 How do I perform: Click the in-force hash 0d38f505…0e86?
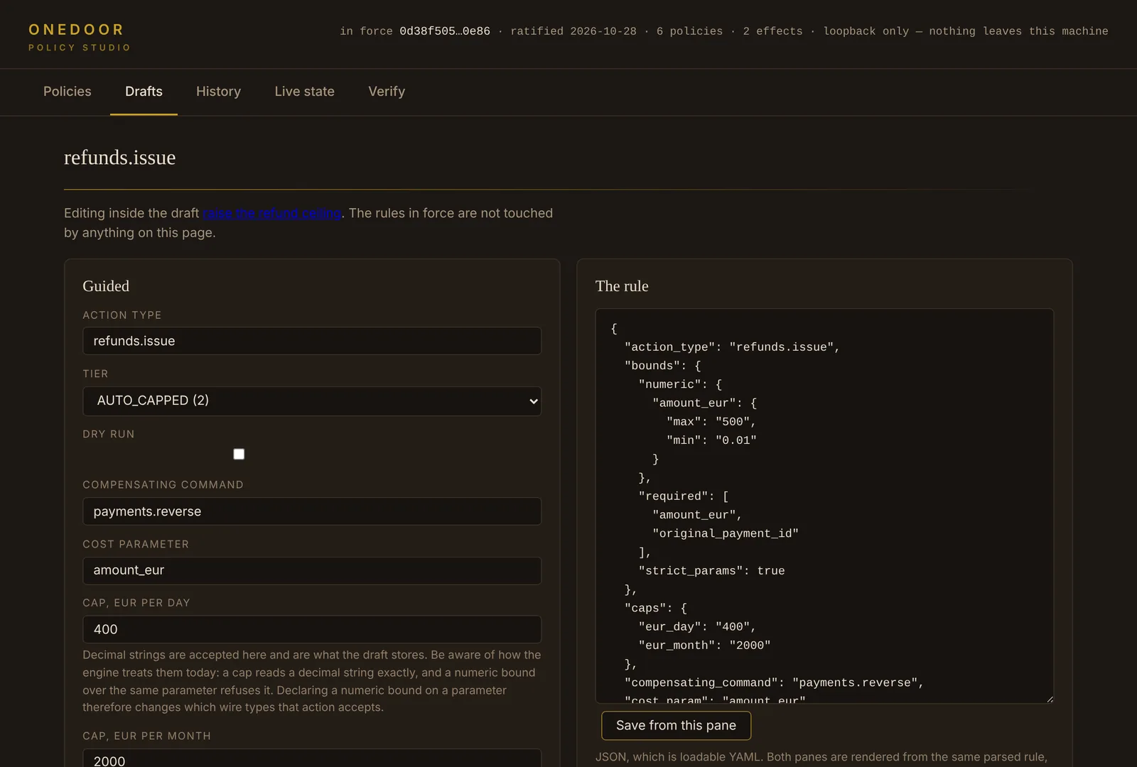click(445, 31)
